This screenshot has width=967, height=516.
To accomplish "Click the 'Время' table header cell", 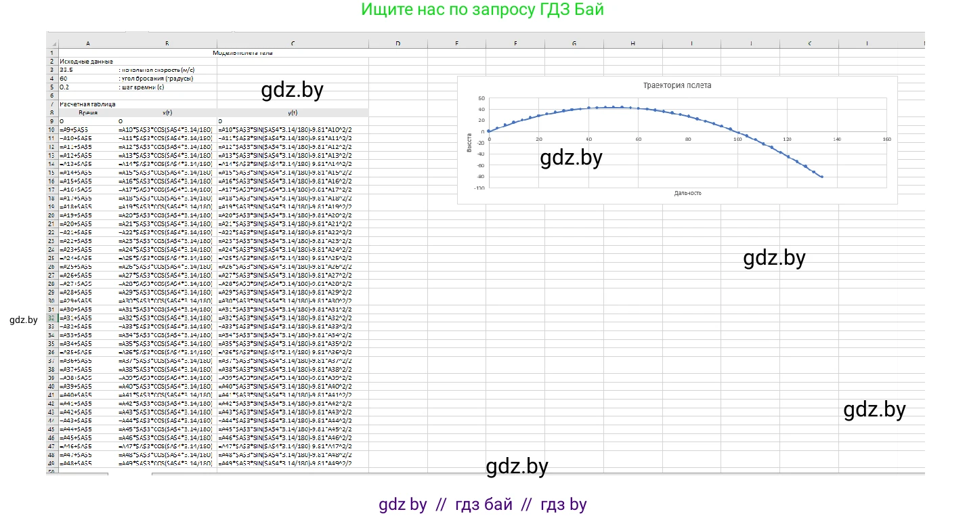I will pos(87,112).
